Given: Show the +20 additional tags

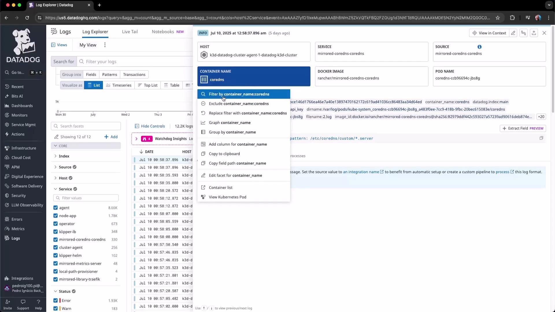Looking at the screenshot, I should (541, 117).
